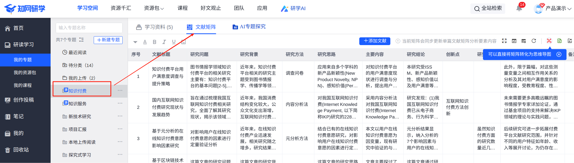Convert matrix to mind map icon
The width and height of the screenshot is (574, 163).
coord(549,41)
